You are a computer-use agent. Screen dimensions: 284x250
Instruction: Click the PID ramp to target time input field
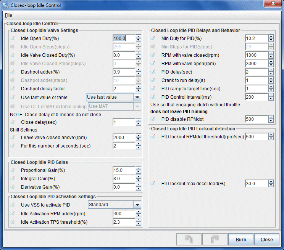pos(257,88)
